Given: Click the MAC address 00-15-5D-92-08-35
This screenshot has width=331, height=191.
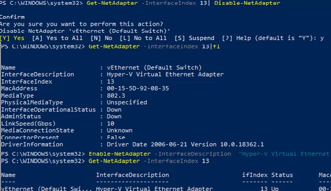Looking at the screenshot, I should click(138, 88).
